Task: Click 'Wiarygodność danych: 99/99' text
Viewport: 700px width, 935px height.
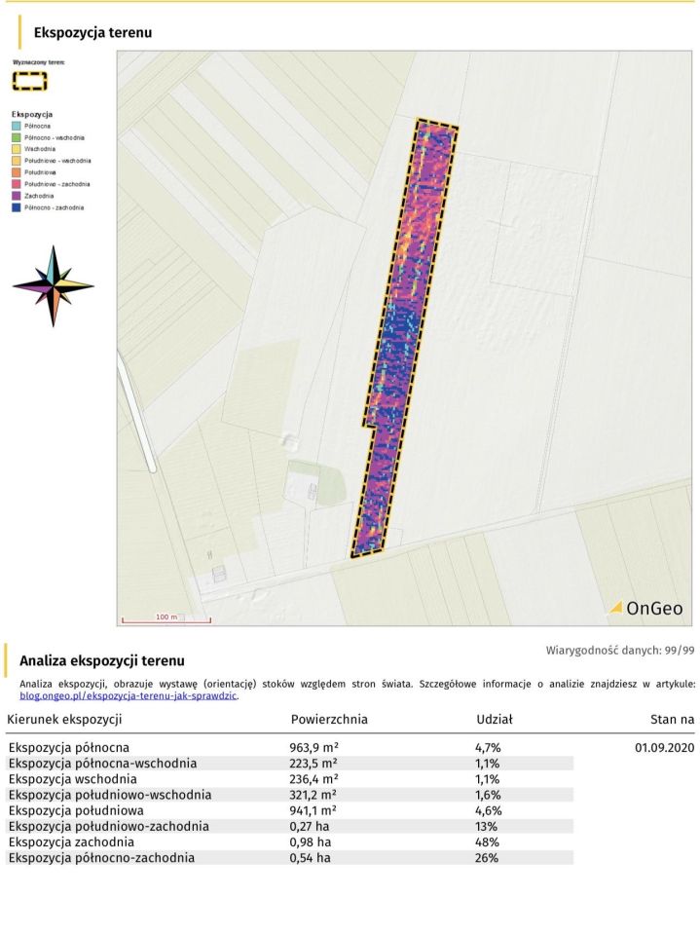Action: coord(620,651)
